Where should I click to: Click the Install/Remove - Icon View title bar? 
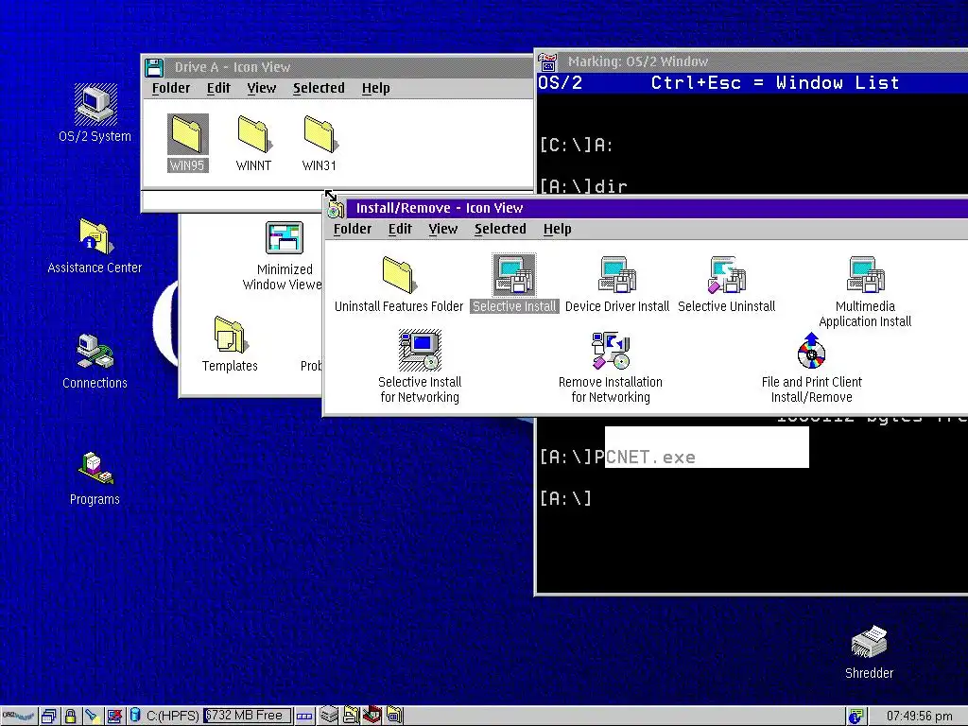point(658,209)
